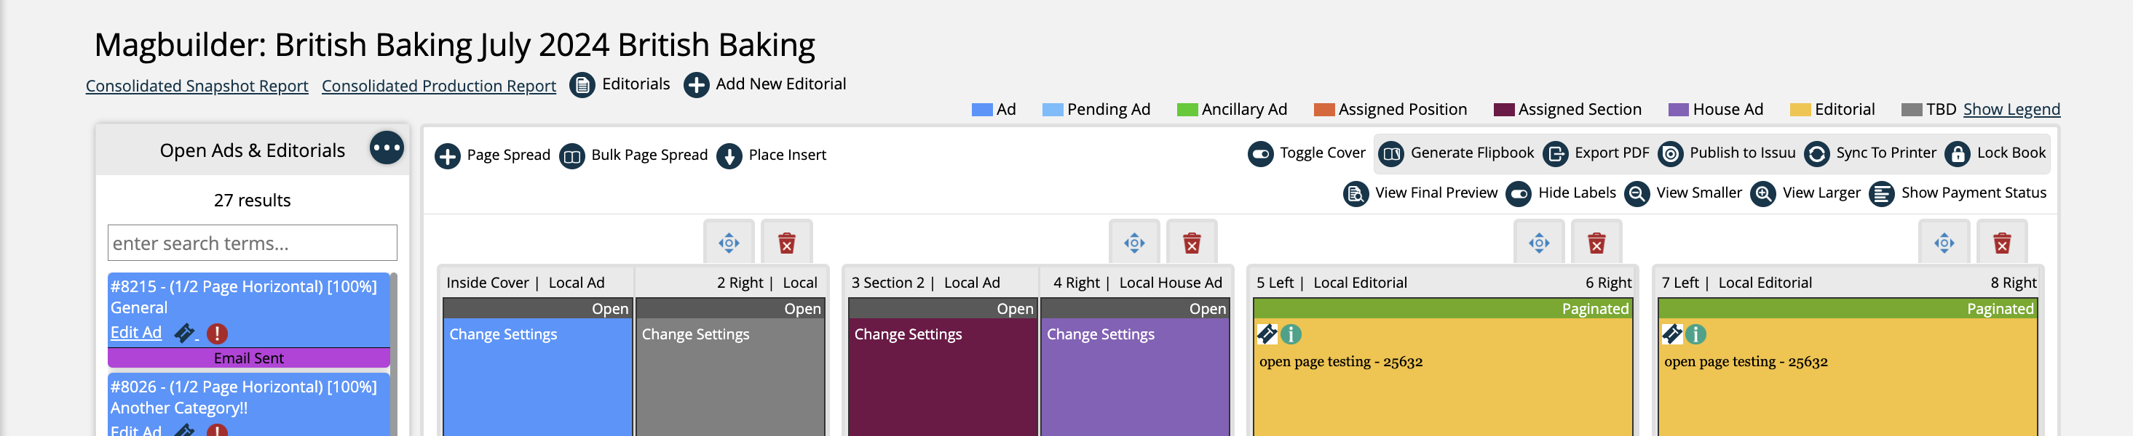Open the Editorials list icon
Image resolution: width=2133 pixels, height=436 pixels.
582,85
